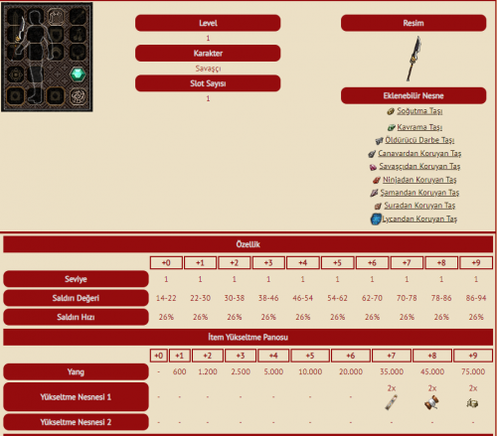Click the Eklenebilir Nesne header
This screenshot has height=436, width=497.
[x=414, y=95]
